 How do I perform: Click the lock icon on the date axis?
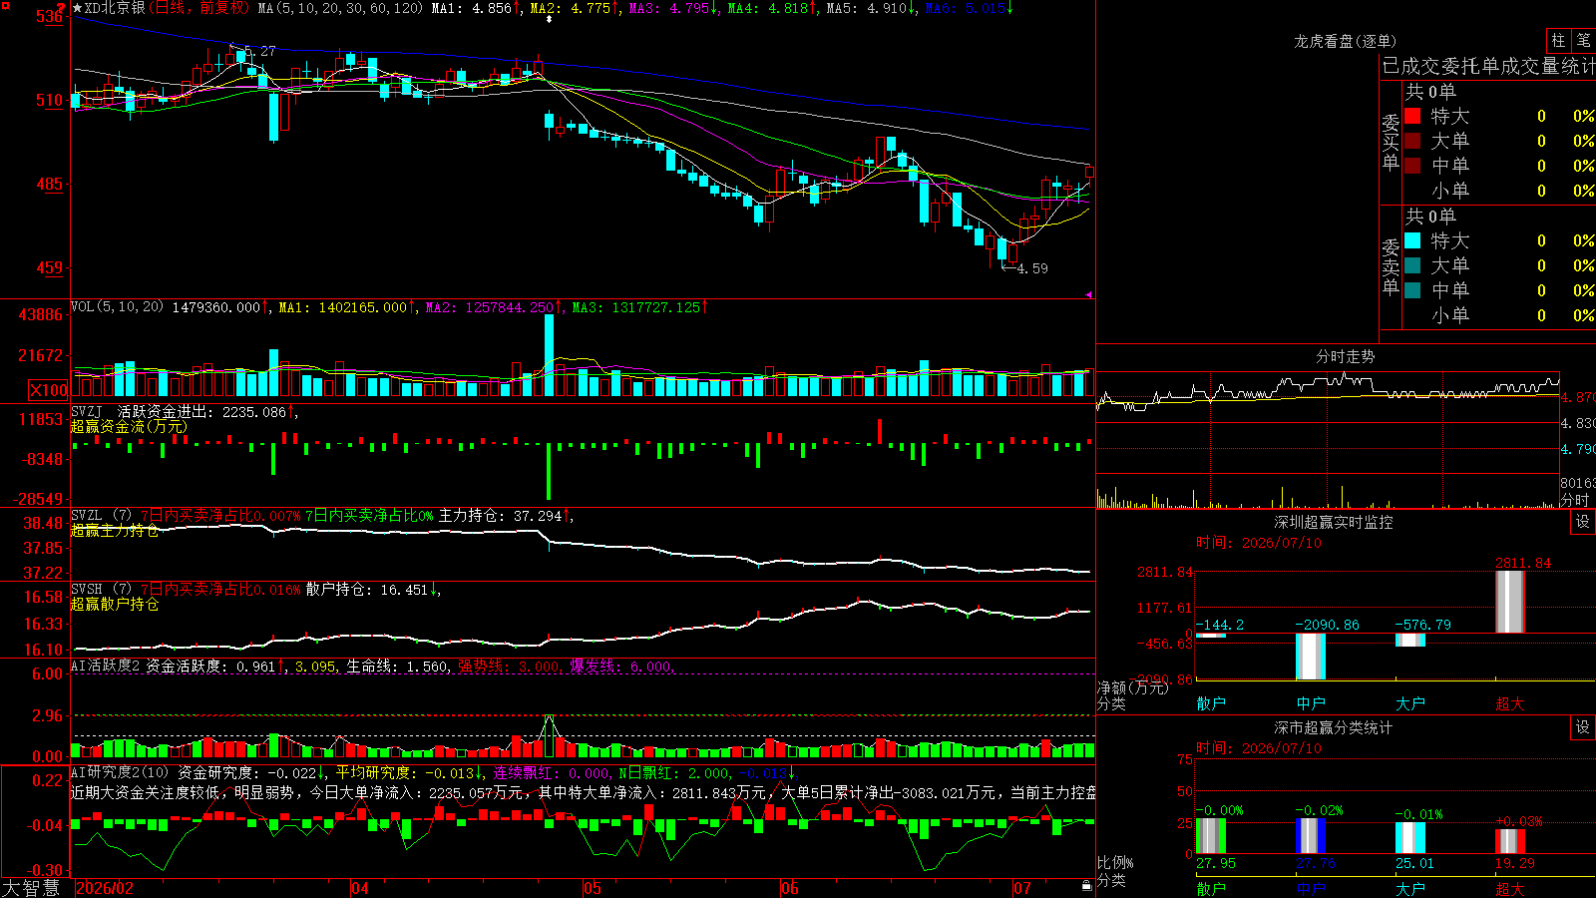(x=1086, y=886)
